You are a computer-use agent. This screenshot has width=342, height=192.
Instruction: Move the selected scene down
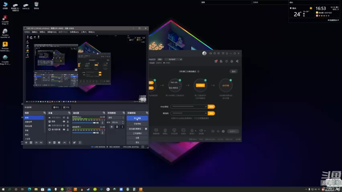click(41, 143)
